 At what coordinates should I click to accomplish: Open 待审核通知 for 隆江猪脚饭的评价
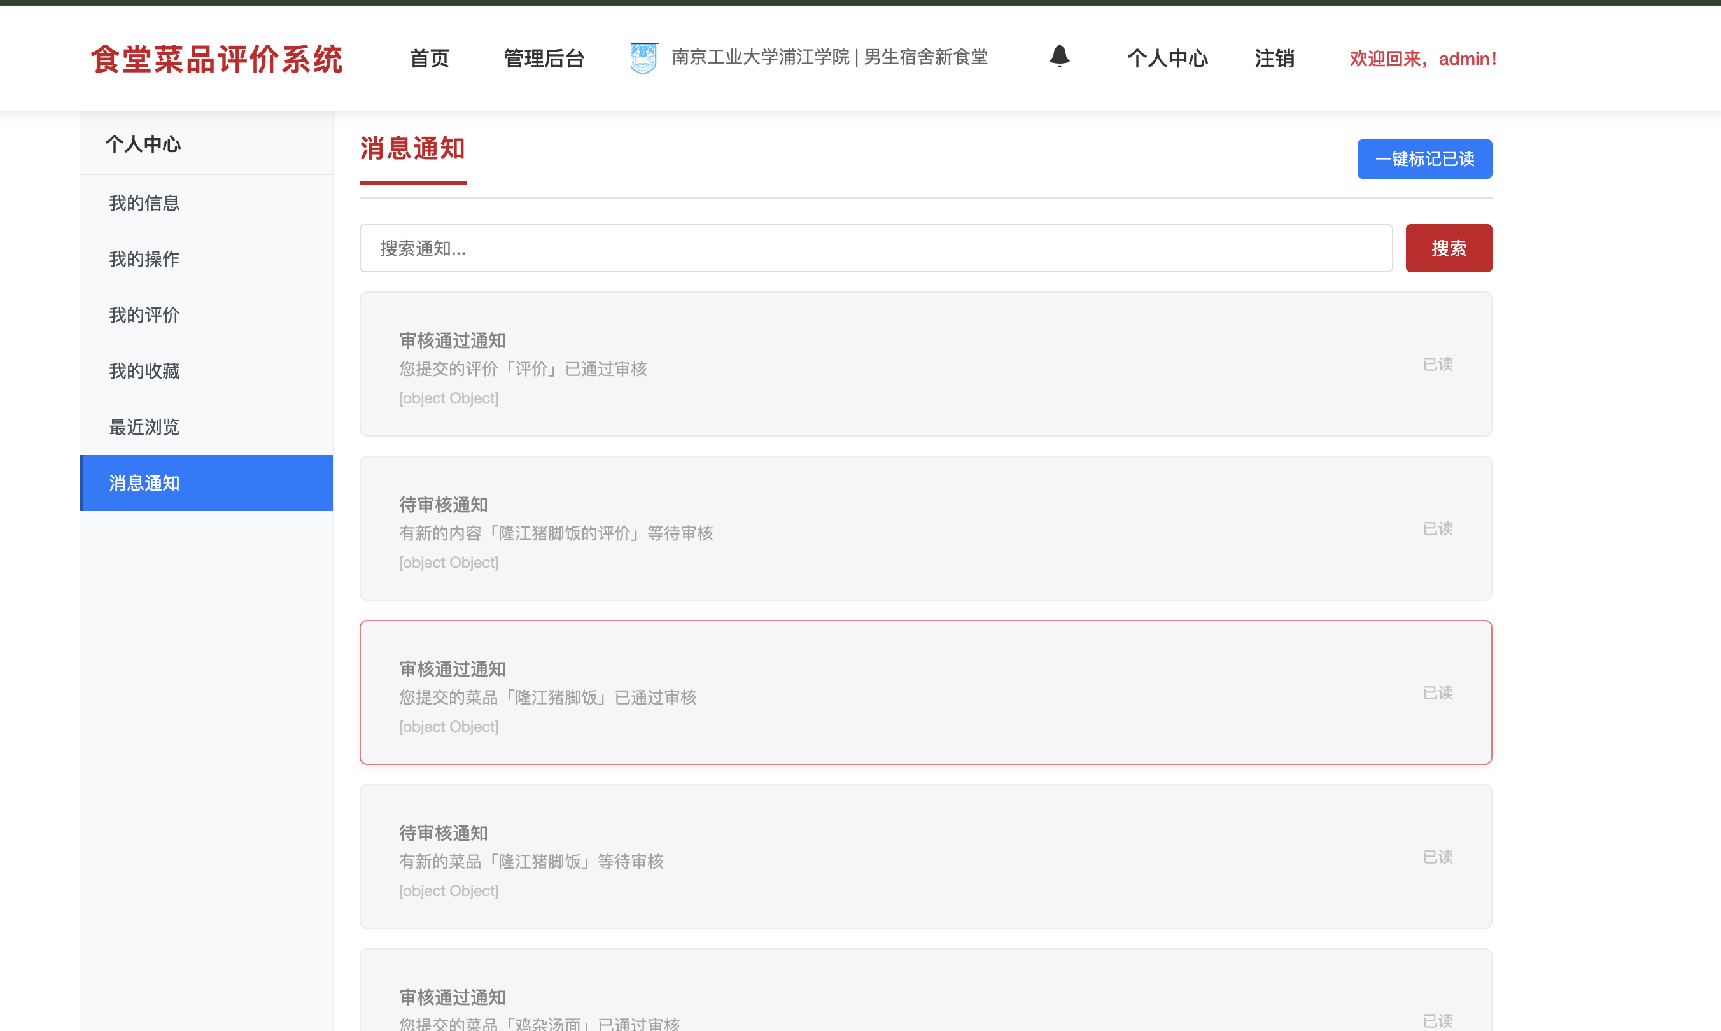(x=925, y=528)
